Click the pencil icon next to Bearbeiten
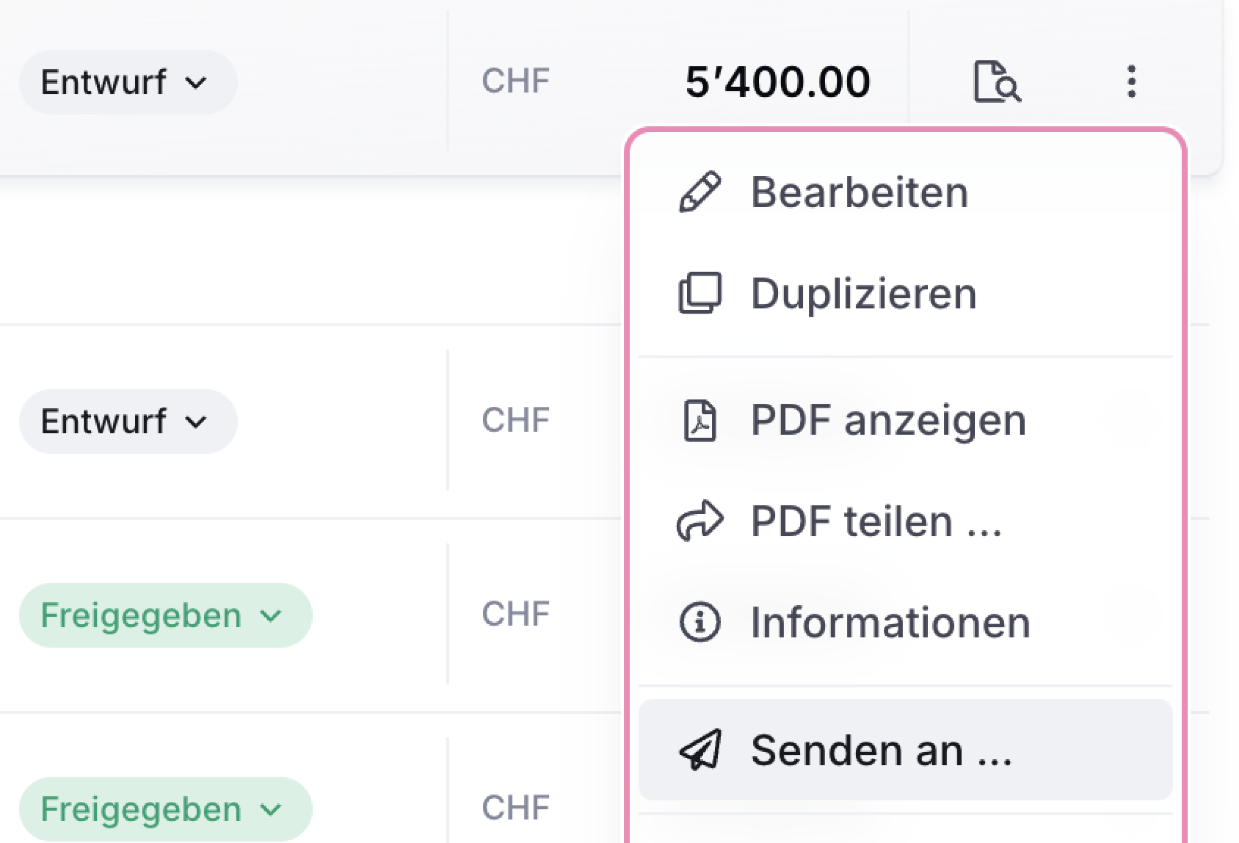The width and height of the screenshot is (1239, 843). (x=700, y=192)
